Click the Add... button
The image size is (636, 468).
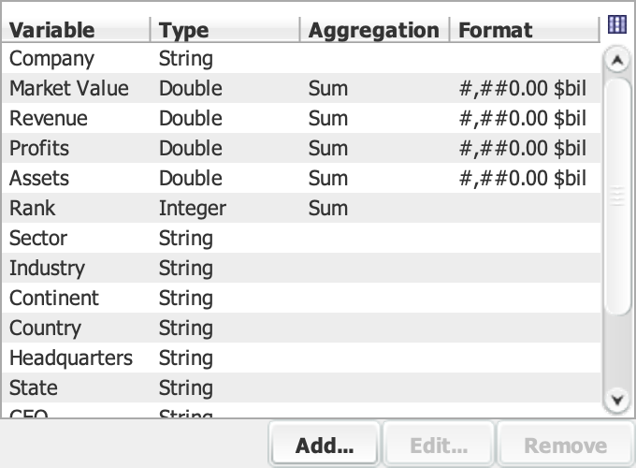[x=324, y=446]
